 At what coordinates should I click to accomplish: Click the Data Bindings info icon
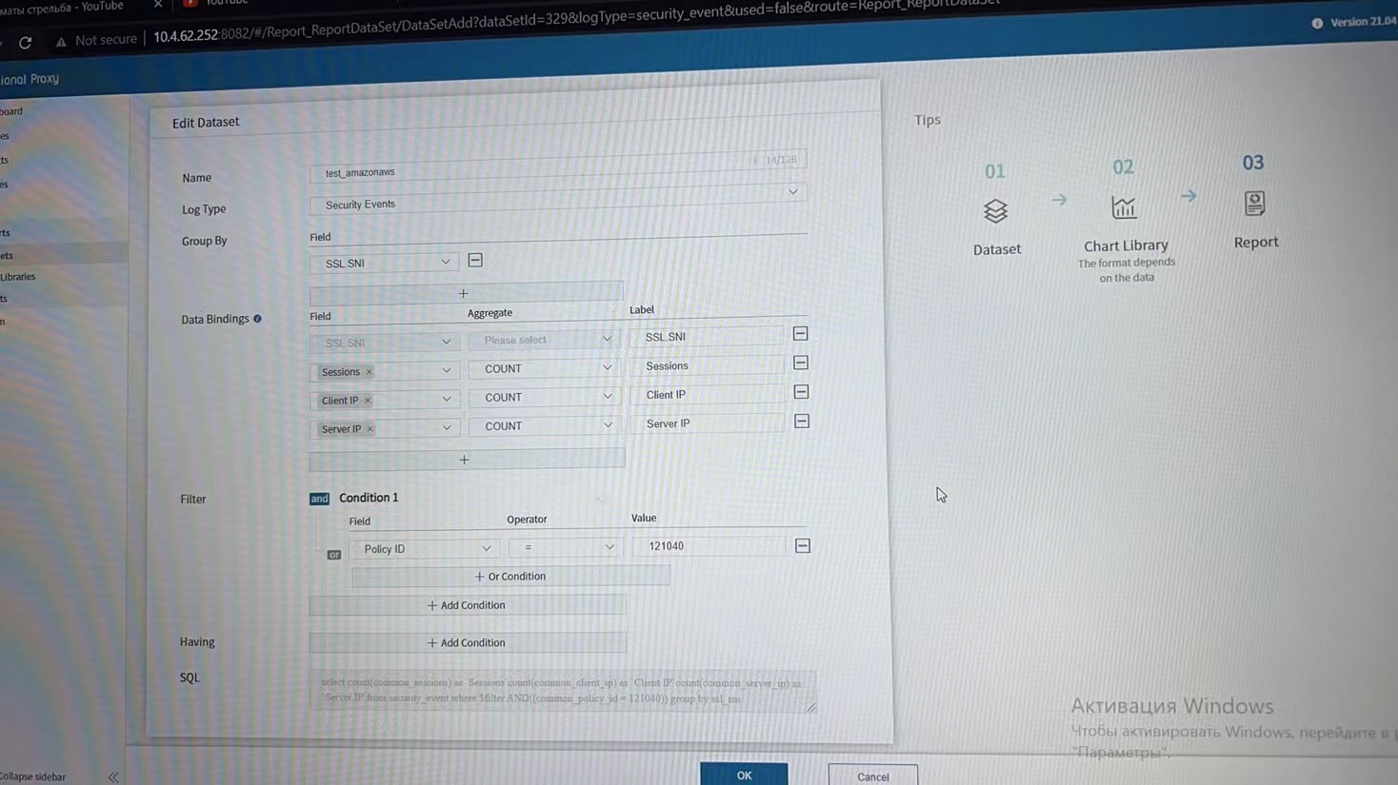(x=257, y=319)
